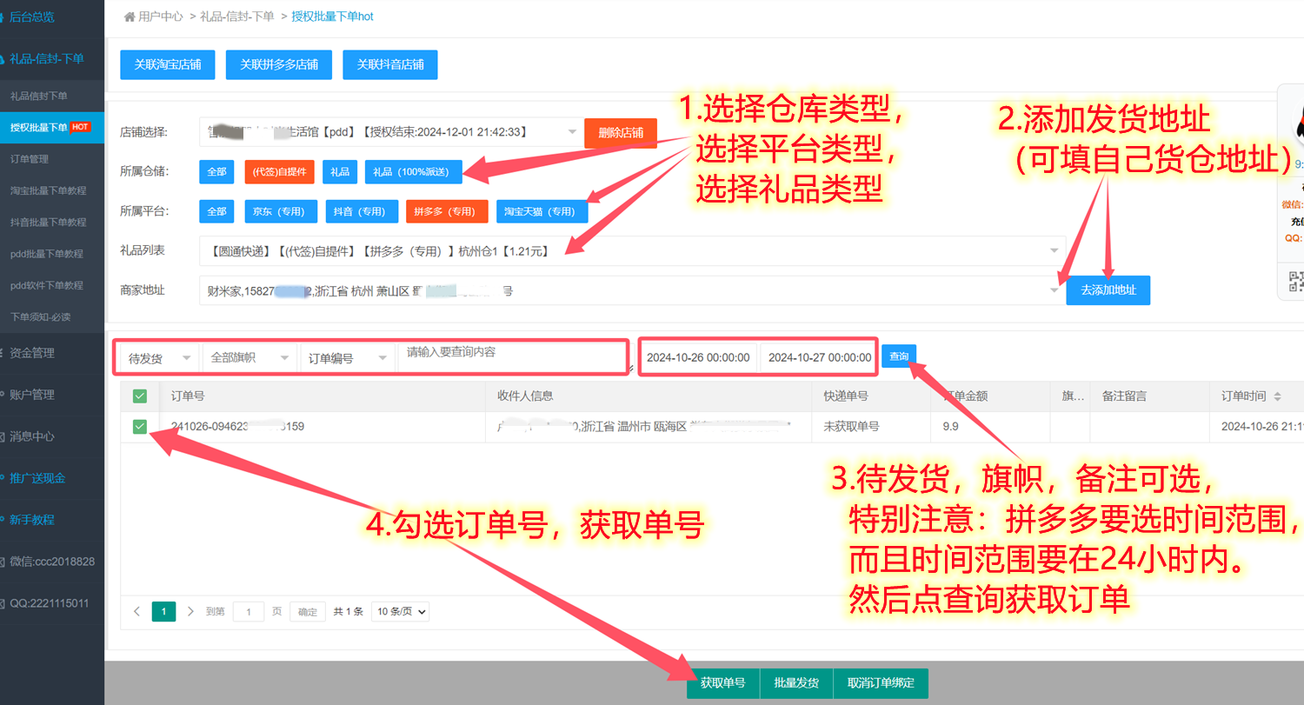Click the start date field 2024-10-26
This screenshot has height=705, width=1304.
(698, 357)
